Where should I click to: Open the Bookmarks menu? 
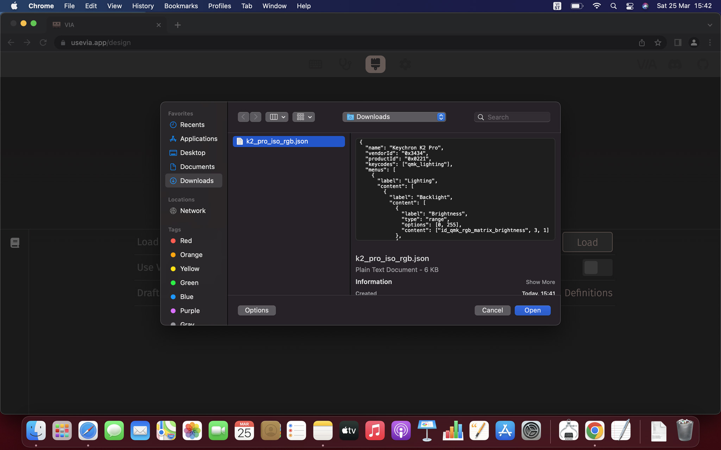click(x=181, y=6)
